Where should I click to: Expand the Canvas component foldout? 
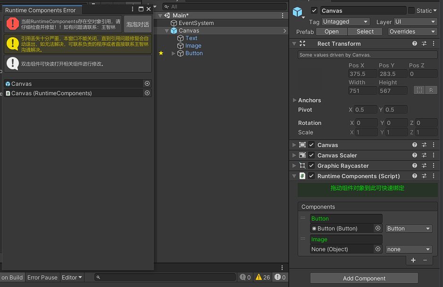[x=294, y=145]
